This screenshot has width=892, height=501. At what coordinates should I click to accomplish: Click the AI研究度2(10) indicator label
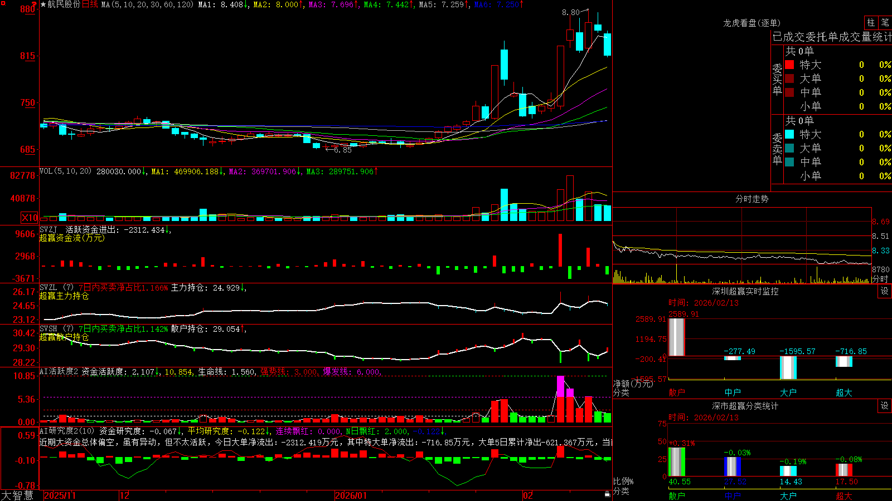(67, 431)
